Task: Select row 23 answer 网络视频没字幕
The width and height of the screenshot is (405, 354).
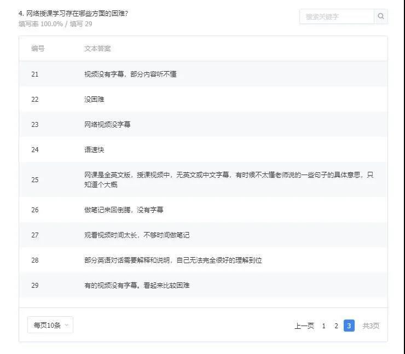Action: tap(107, 124)
